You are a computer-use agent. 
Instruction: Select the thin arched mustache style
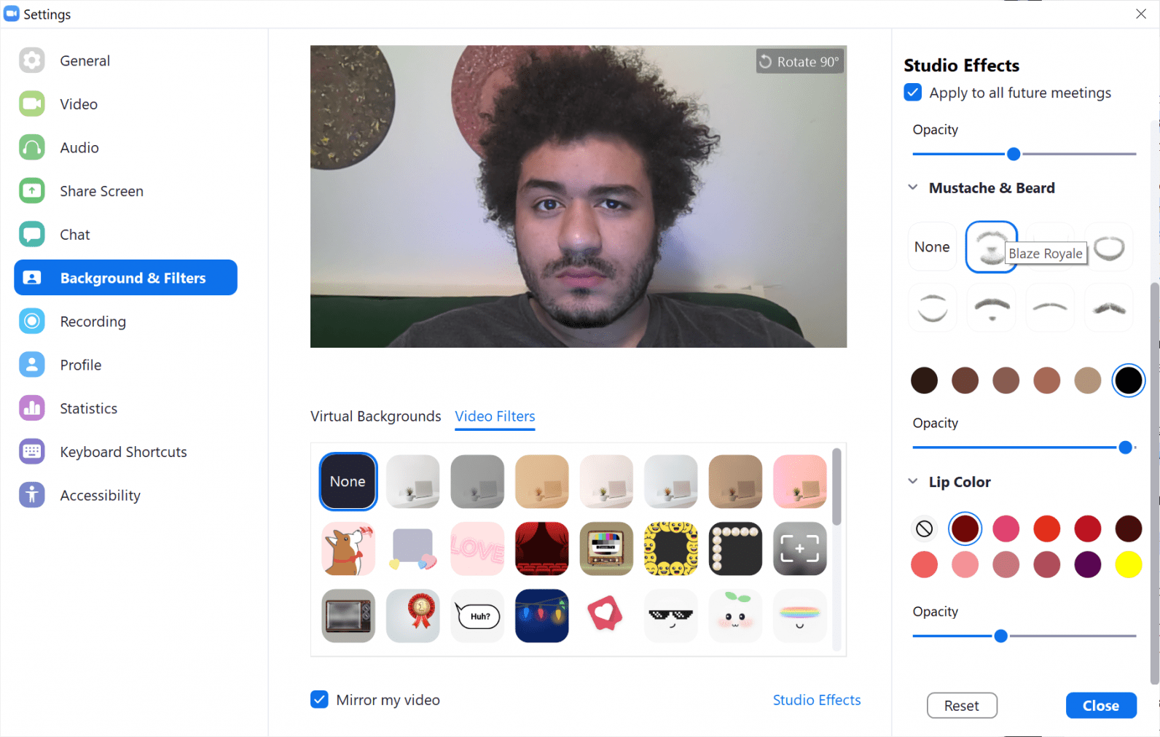click(x=1050, y=308)
